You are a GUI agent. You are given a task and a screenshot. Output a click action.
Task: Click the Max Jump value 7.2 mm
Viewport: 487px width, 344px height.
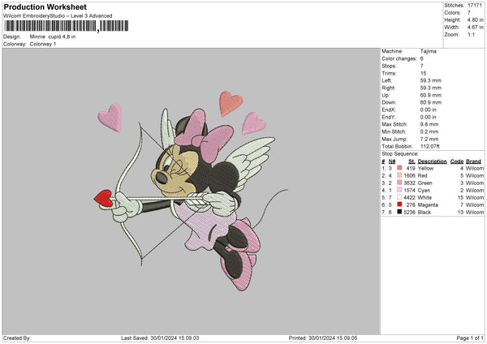(x=429, y=139)
